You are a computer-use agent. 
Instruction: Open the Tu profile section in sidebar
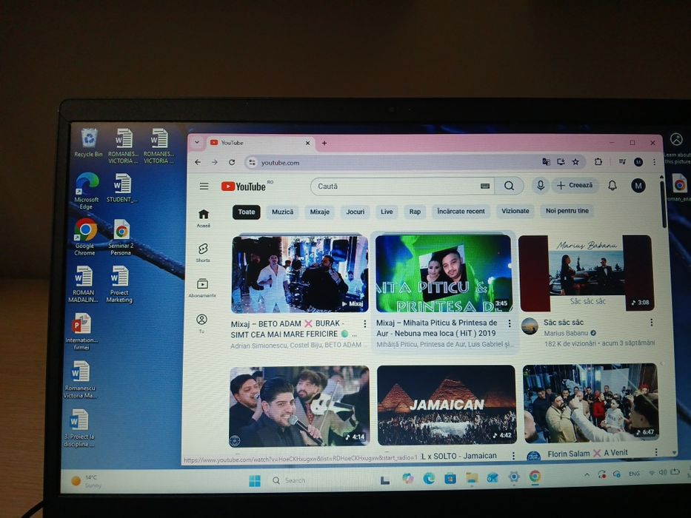pos(202,323)
